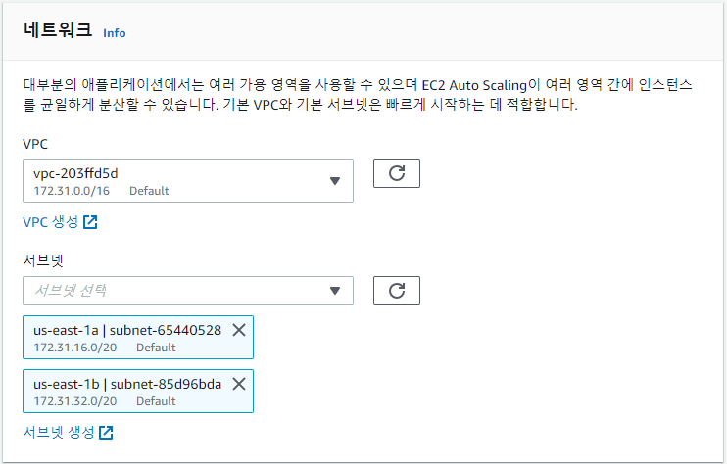Open the vpc-203ffd5d selection box
Image resolution: width=727 pixels, height=464 pixels.
[188, 180]
